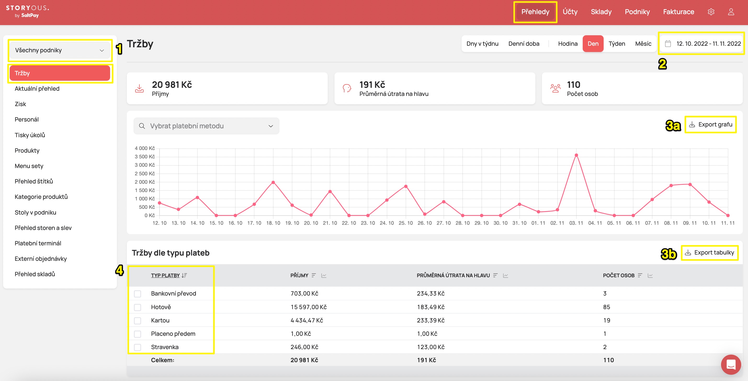Viewport: 748px width, 381px height.
Task: Open Přehled storen a slev
Action: point(43,228)
